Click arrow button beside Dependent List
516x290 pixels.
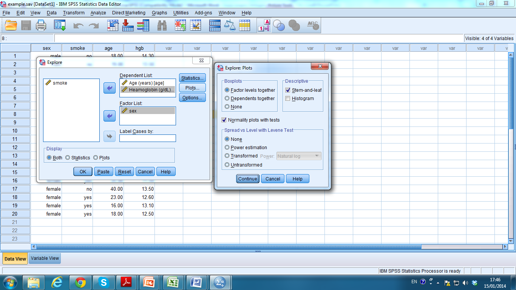(x=110, y=88)
